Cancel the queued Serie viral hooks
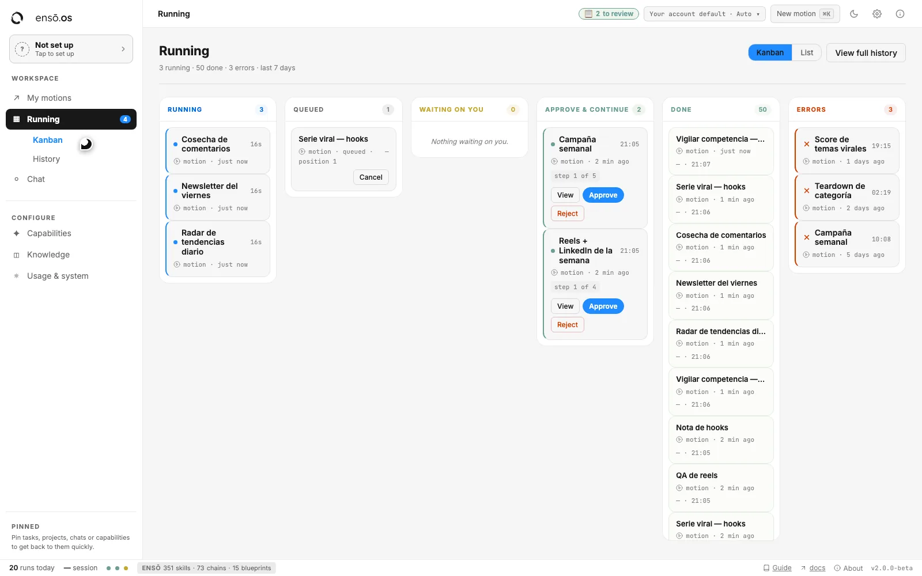 [371, 177]
